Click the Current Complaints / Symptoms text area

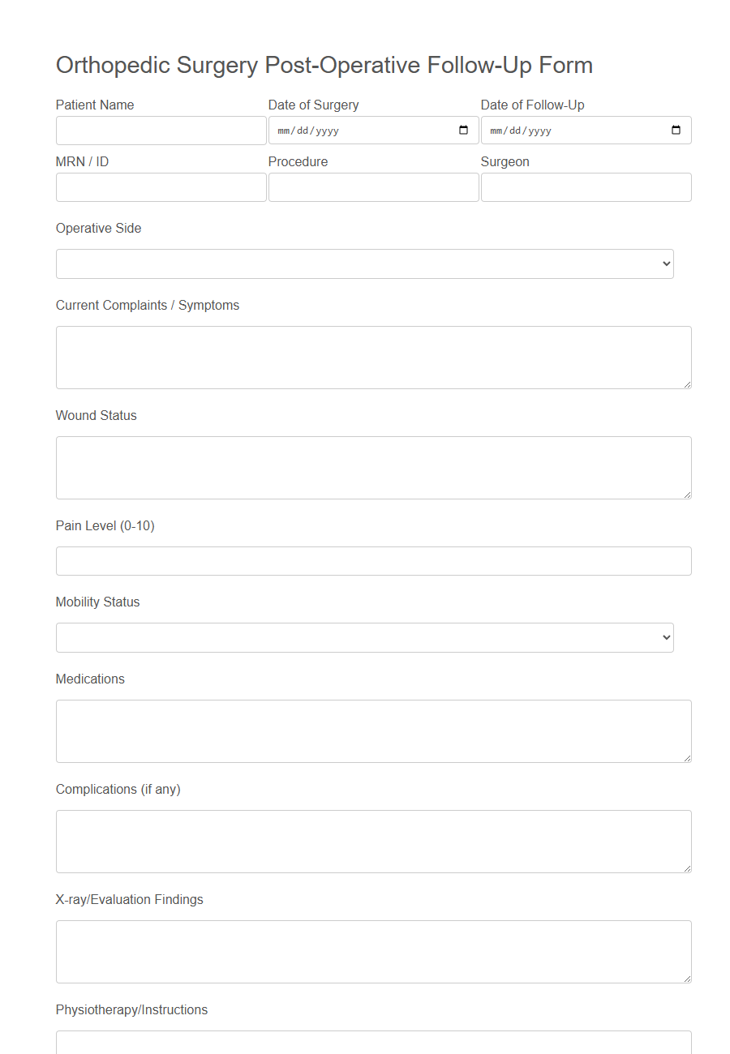point(373,357)
